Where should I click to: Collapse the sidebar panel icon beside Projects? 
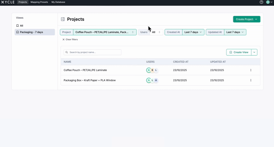(63, 19)
